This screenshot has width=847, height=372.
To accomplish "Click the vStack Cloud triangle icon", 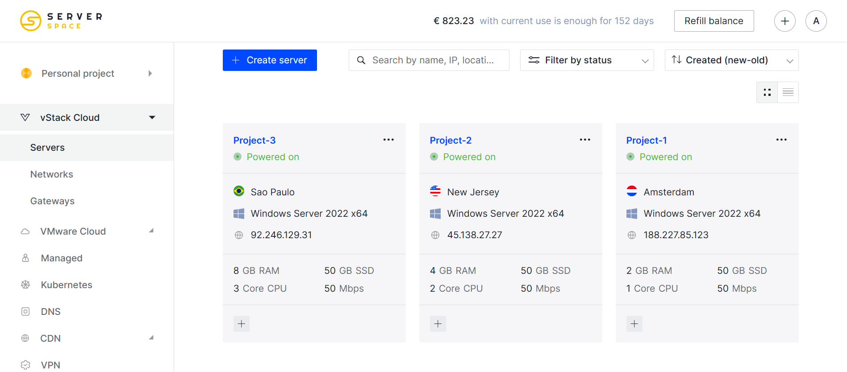I will [25, 117].
